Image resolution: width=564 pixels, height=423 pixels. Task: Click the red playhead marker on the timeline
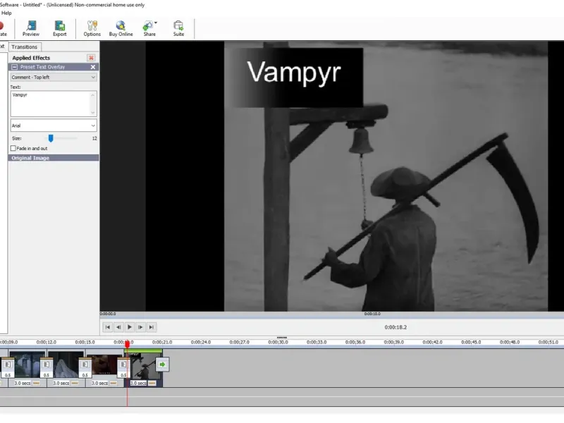tap(127, 344)
